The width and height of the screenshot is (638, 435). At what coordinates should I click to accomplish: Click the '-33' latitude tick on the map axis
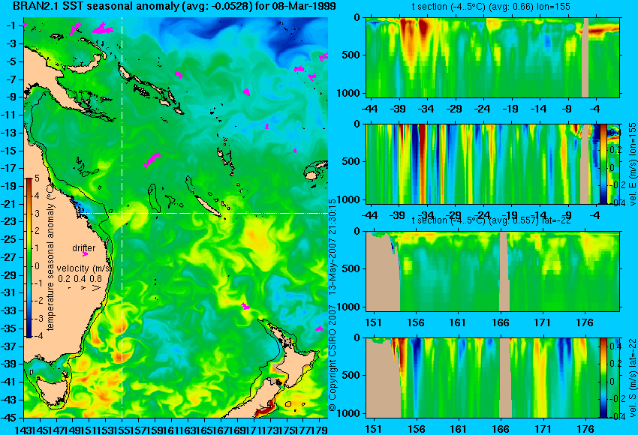coord(9,310)
